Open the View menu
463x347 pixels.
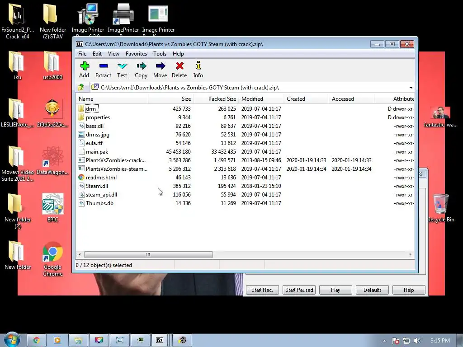(113, 54)
